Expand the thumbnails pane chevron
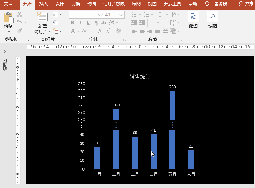The height and width of the screenshot is (188, 255). (5, 51)
